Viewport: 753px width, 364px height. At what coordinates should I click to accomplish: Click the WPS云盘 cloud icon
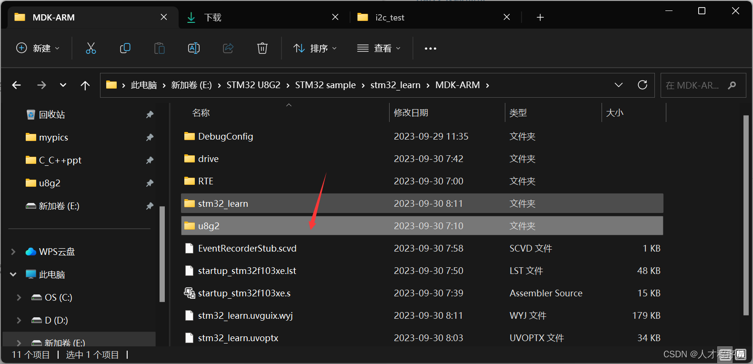[31, 252]
